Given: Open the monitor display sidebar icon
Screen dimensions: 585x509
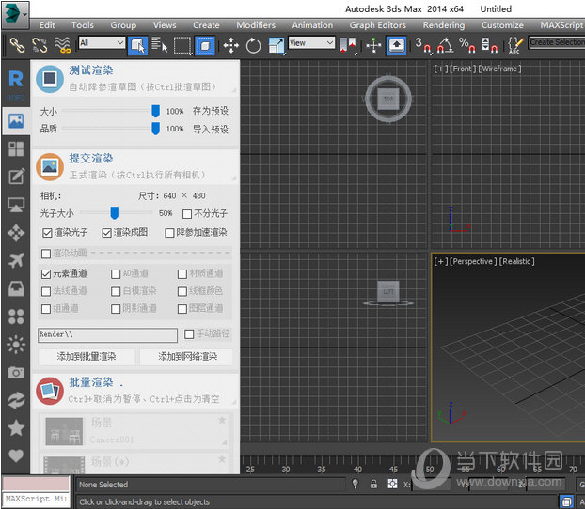Looking at the screenshot, I should pyautogui.click(x=16, y=205).
